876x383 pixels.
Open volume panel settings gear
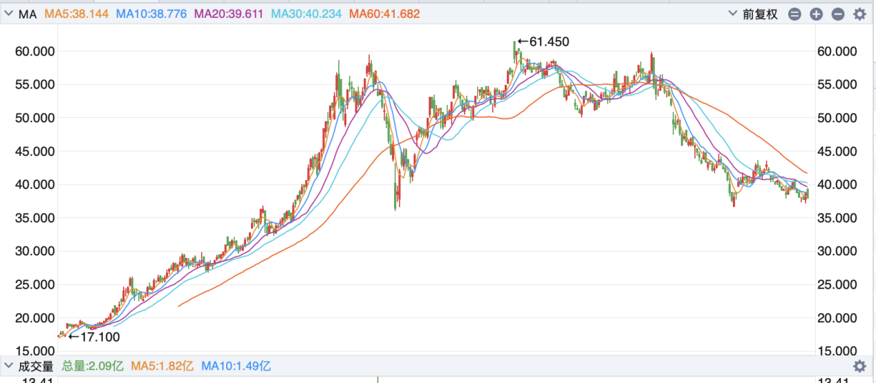point(859,366)
